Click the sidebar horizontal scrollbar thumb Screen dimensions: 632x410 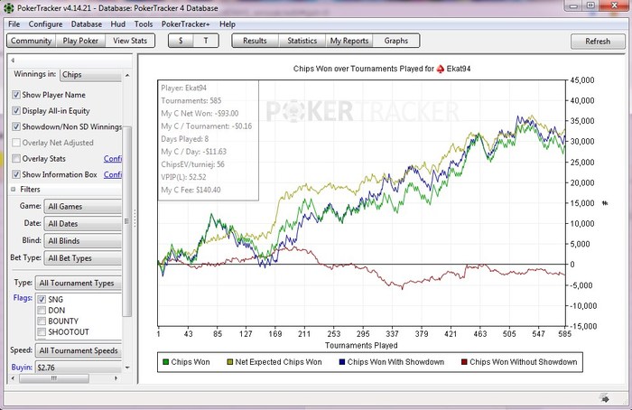pos(54,378)
